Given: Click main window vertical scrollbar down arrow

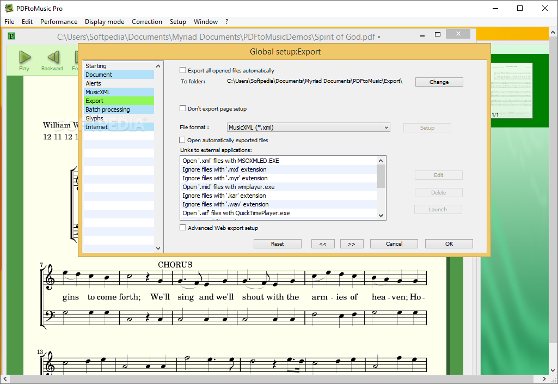Looking at the screenshot, I should tap(553, 370).
